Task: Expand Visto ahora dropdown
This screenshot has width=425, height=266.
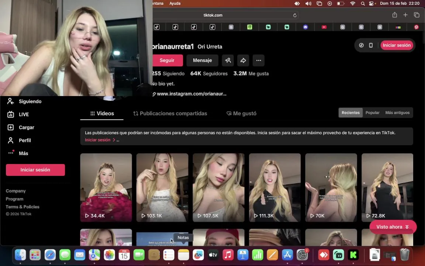Action: tap(393, 227)
